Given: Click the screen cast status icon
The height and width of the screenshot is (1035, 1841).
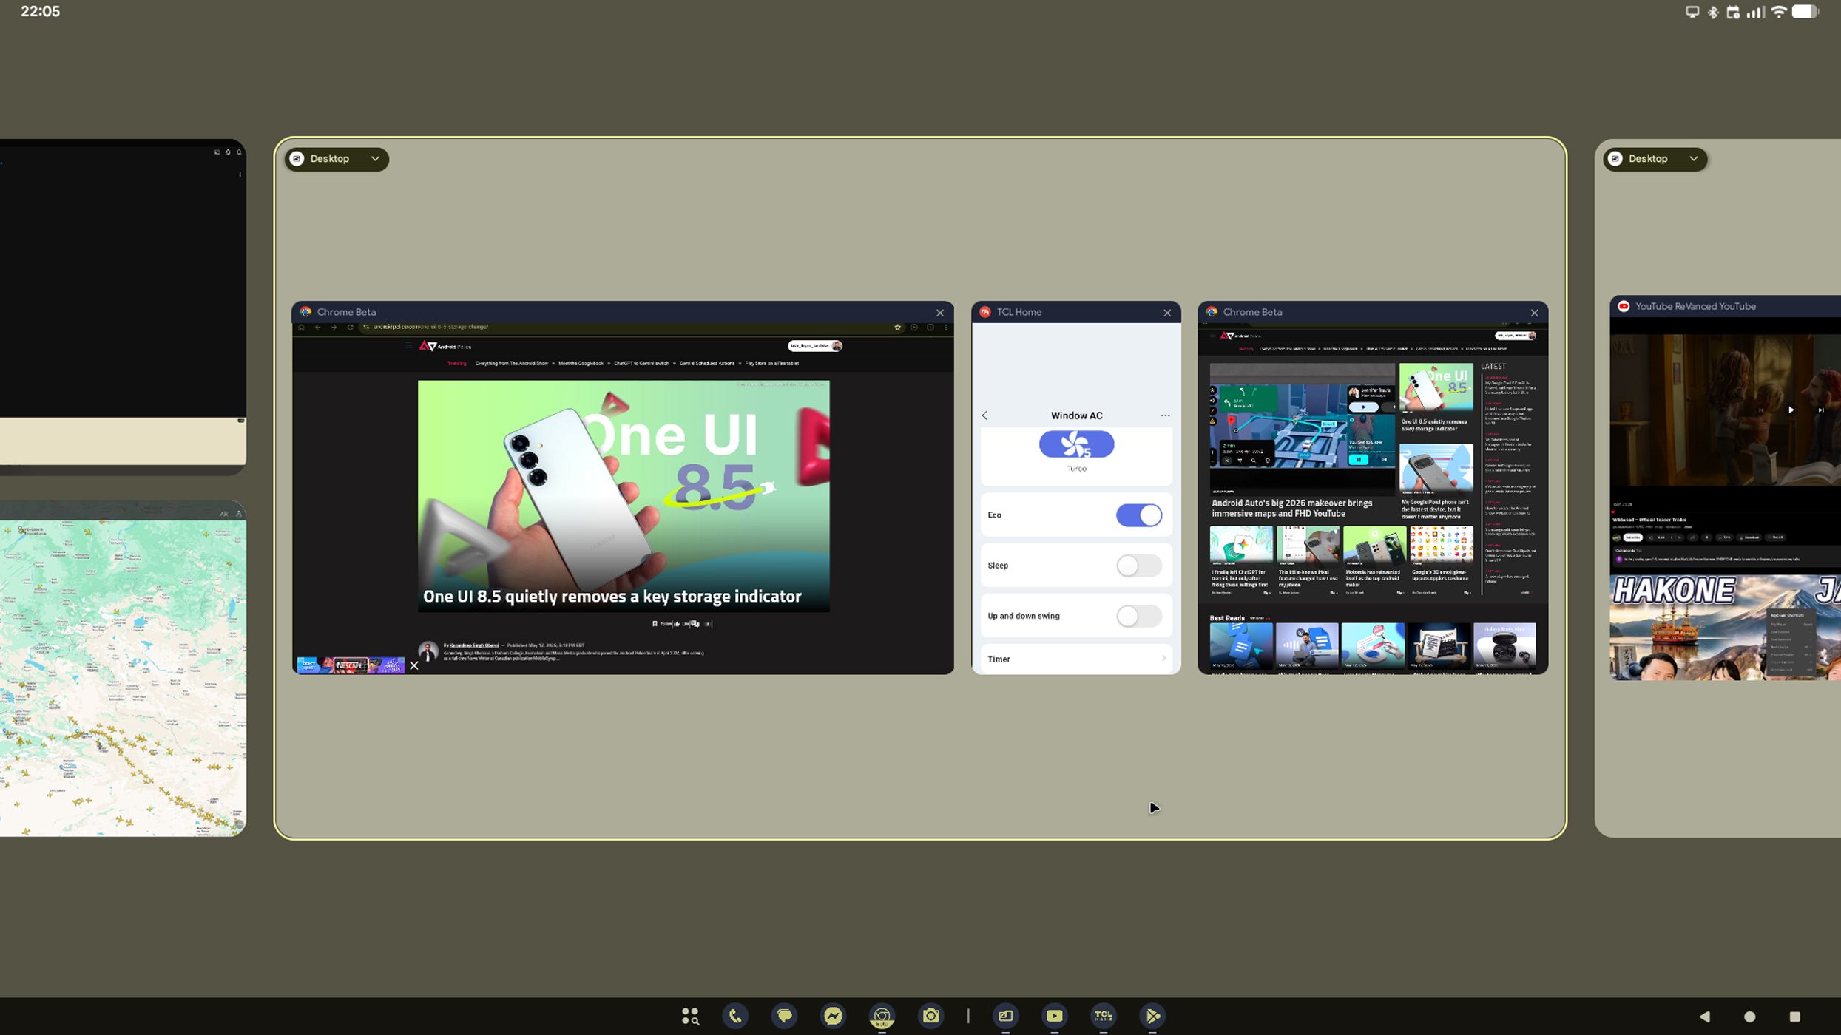Looking at the screenshot, I should click(x=1692, y=12).
